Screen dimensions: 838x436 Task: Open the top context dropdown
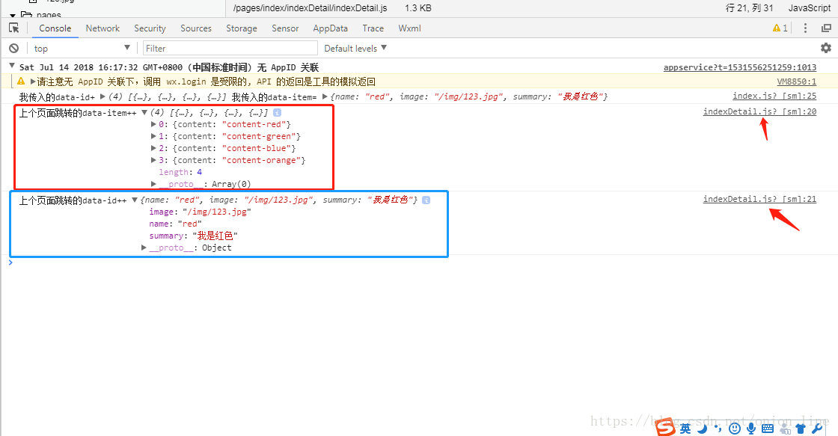pos(82,48)
